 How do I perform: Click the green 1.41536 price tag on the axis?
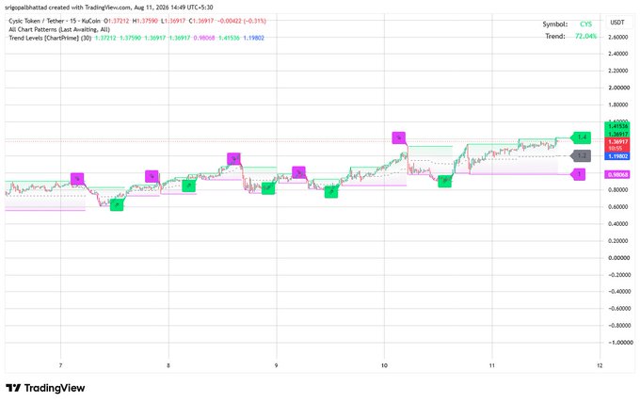point(617,126)
